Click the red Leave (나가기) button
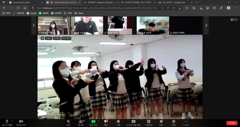 click(231, 123)
